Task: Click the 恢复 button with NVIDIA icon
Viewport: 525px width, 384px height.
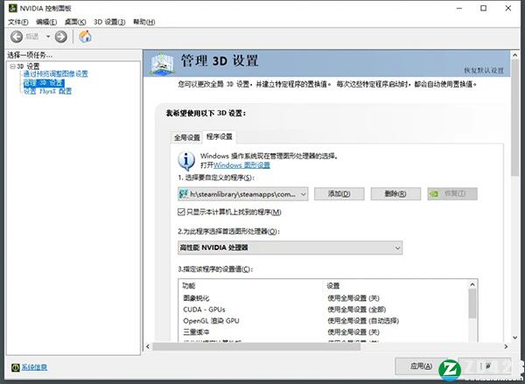Action: click(x=452, y=194)
